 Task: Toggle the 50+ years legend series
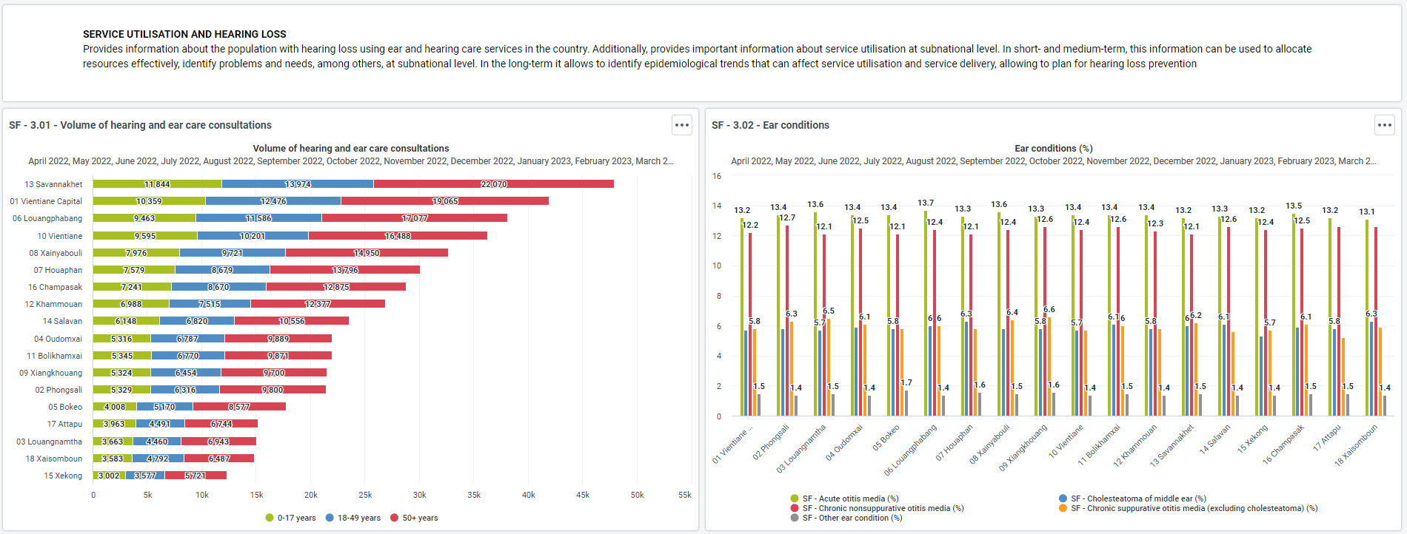(414, 518)
